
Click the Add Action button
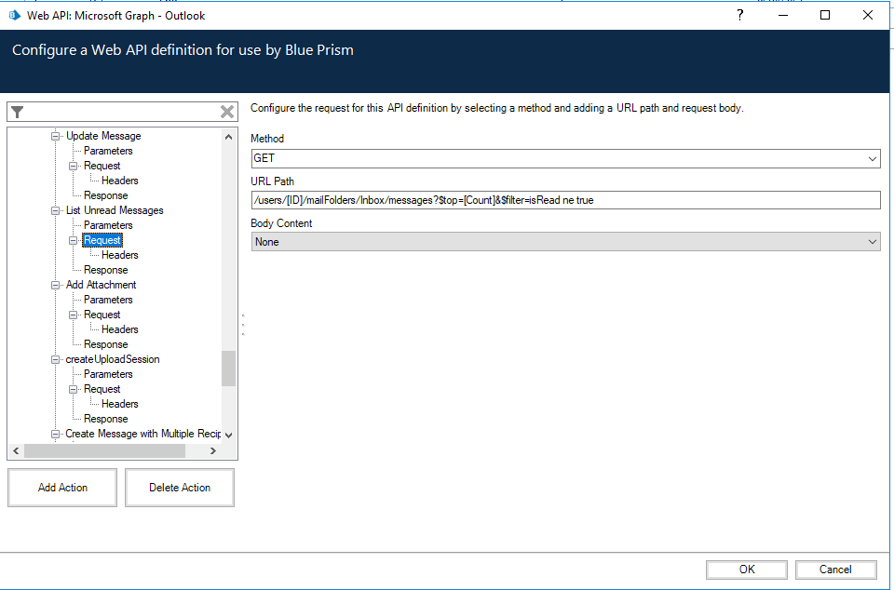62,488
